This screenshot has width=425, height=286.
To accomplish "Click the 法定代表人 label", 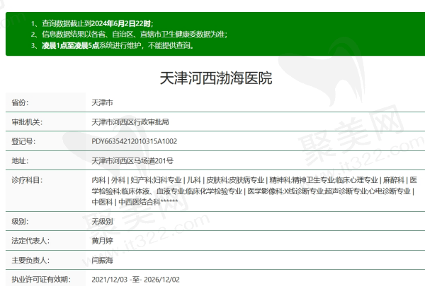I will coord(30,241).
